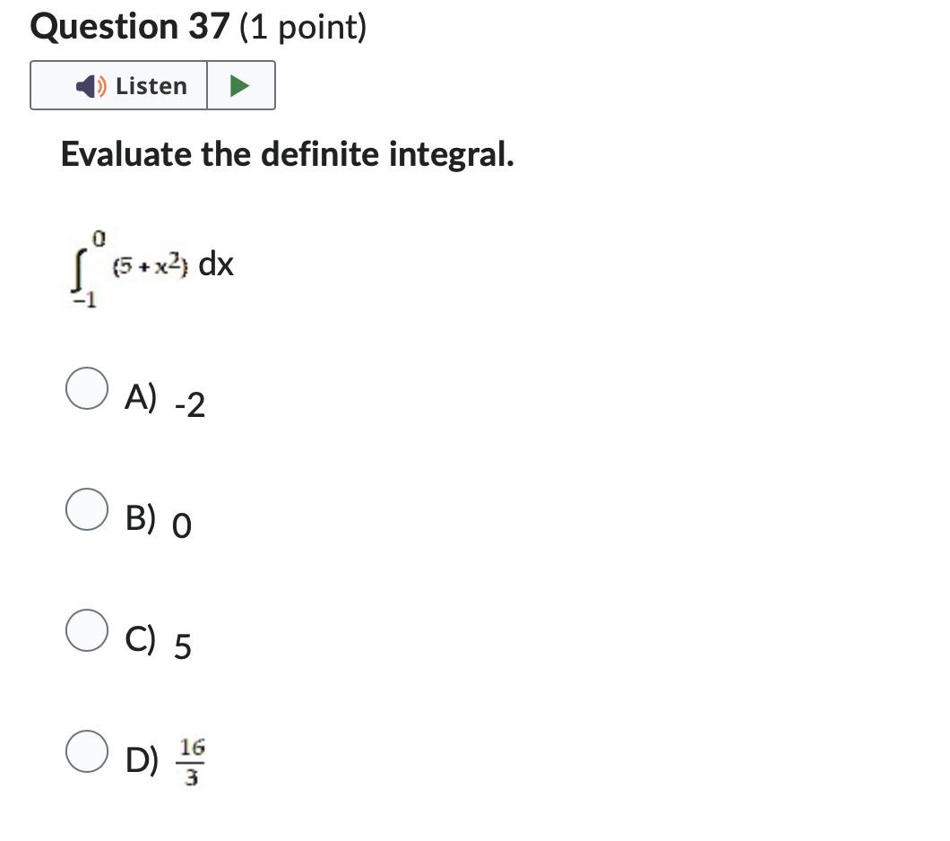
Task: Click the definite integral expression
Action: [148, 264]
